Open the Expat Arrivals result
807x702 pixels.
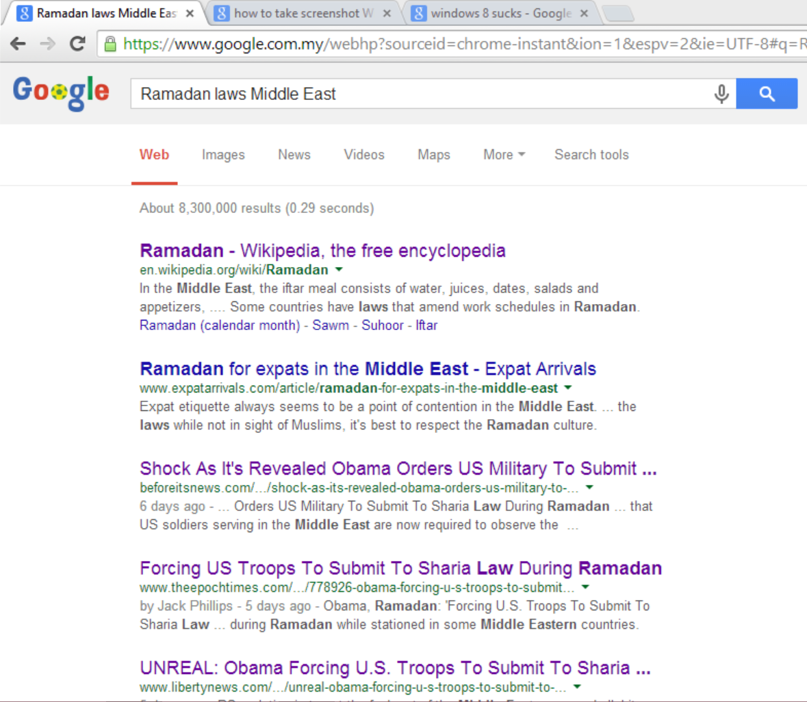pos(368,368)
